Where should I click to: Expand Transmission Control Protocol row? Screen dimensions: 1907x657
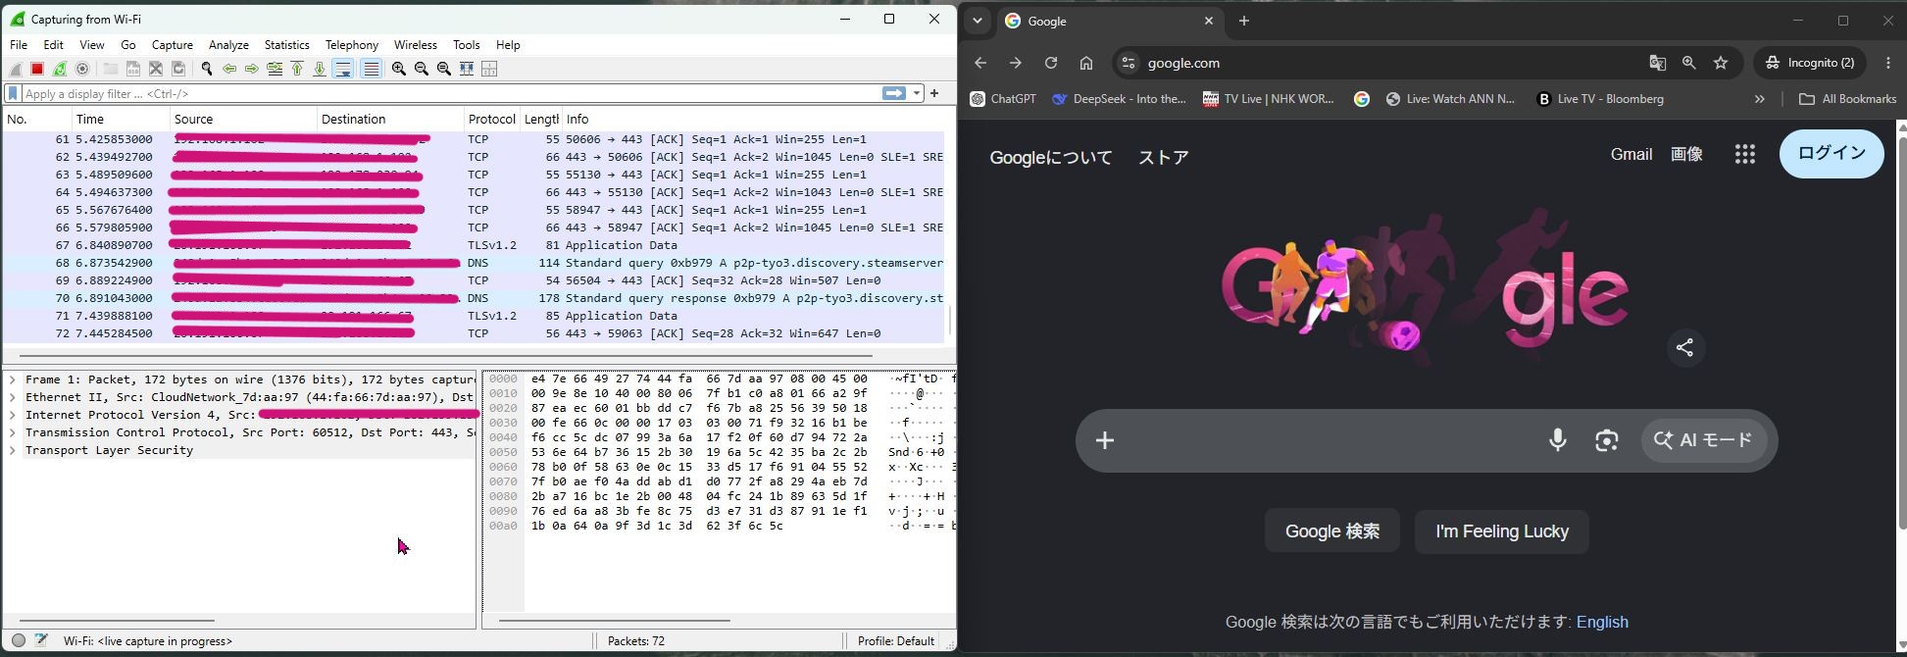pyautogui.click(x=13, y=432)
